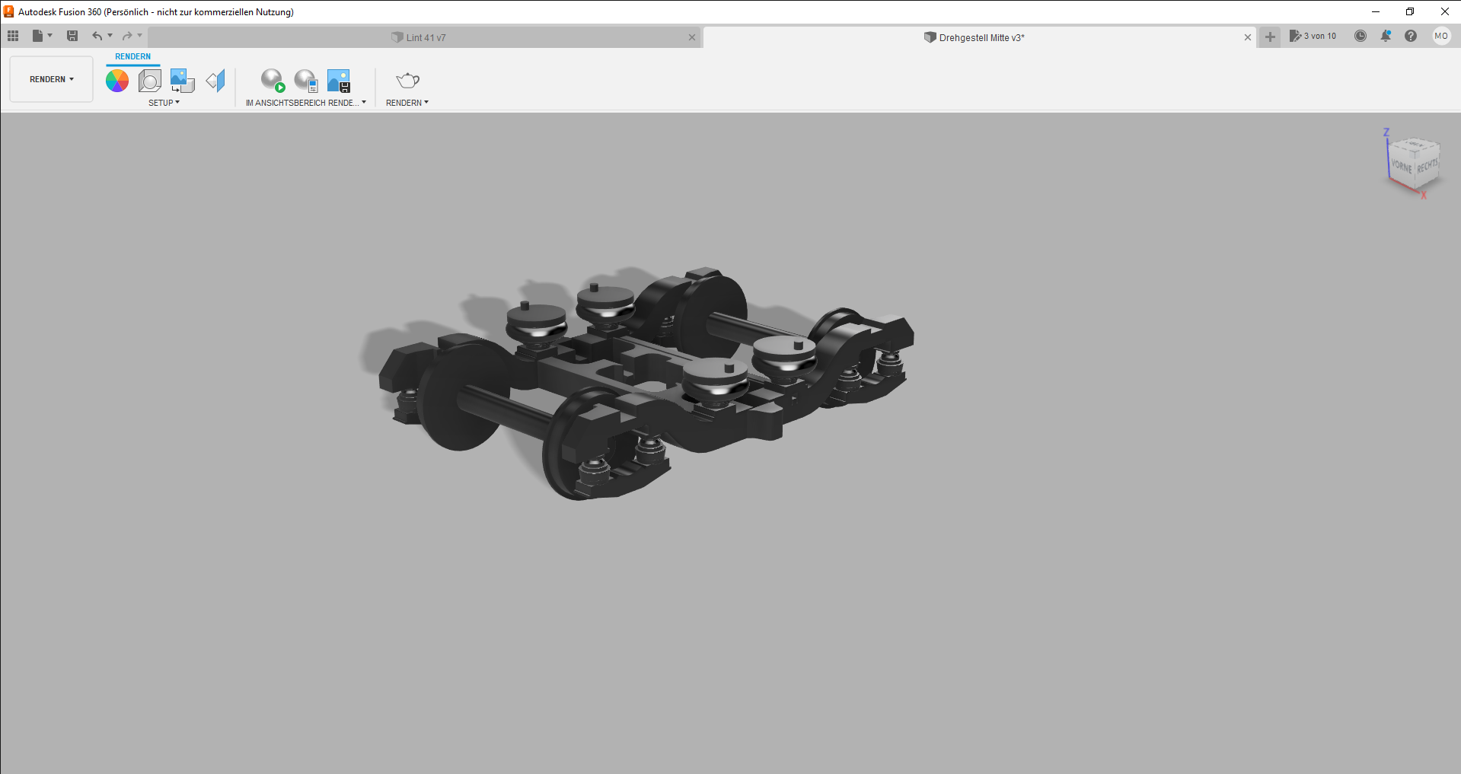Add a new design tab
Image resolution: width=1461 pixels, height=774 pixels.
coord(1270,37)
